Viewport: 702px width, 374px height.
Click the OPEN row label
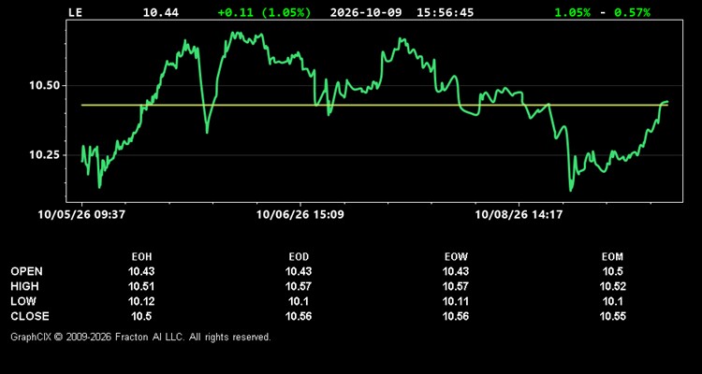[27, 271]
